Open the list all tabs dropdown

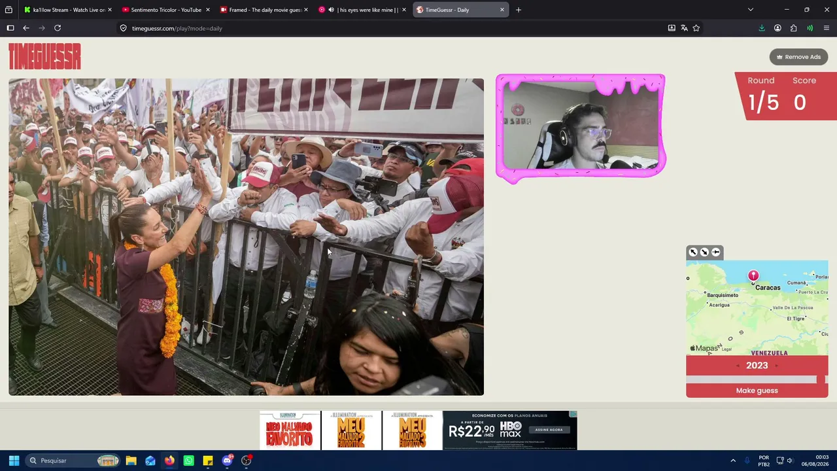pyautogui.click(x=751, y=10)
